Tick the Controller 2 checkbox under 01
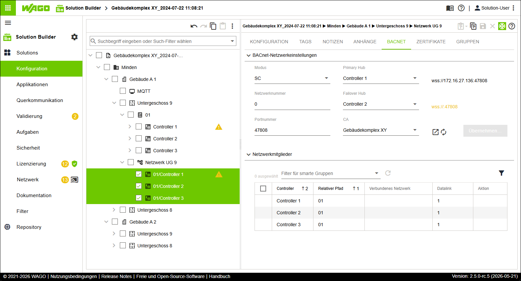This screenshot has height=281, width=521. pos(139,138)
